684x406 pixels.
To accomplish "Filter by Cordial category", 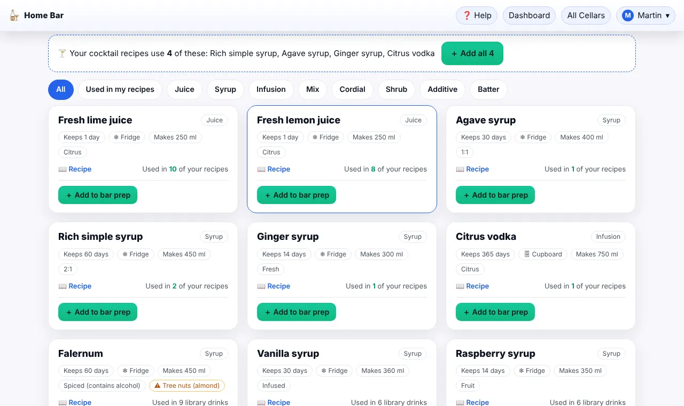I will coord(353,89).
